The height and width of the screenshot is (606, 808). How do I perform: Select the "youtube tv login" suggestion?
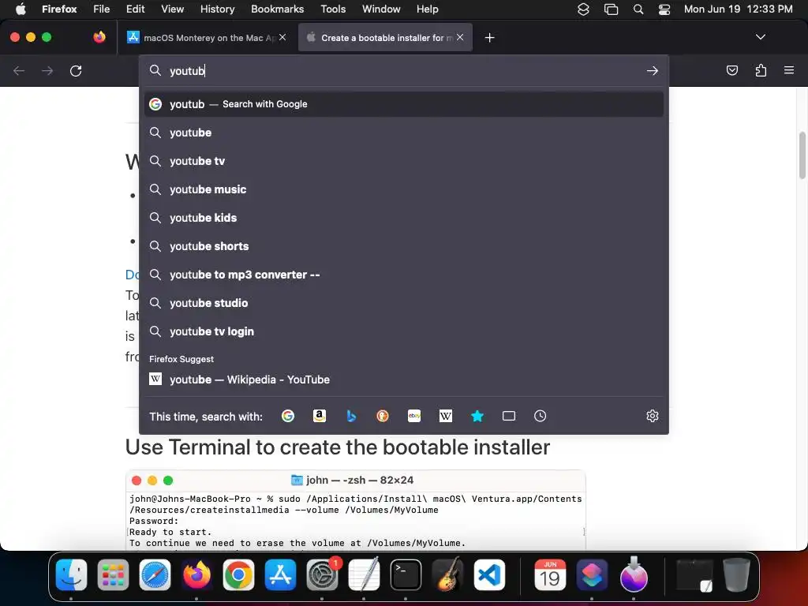[404, 331]
